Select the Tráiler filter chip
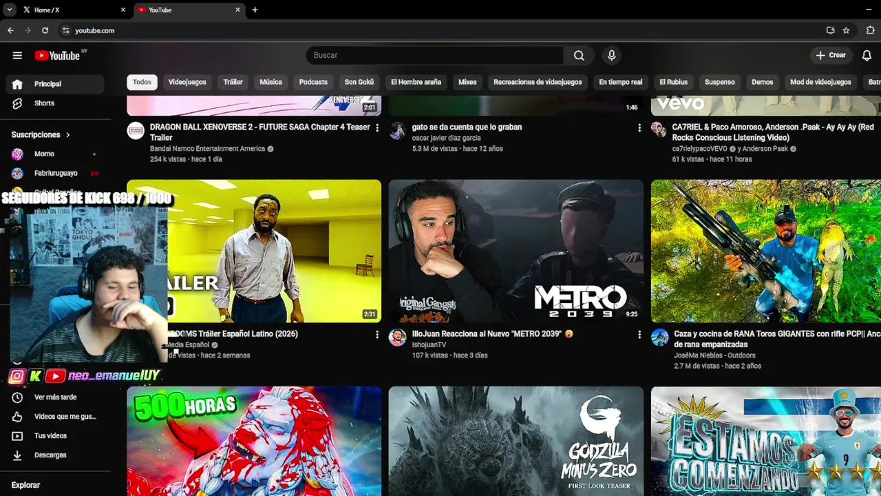This screenshot has height=496, width=881. coord(233,82)
